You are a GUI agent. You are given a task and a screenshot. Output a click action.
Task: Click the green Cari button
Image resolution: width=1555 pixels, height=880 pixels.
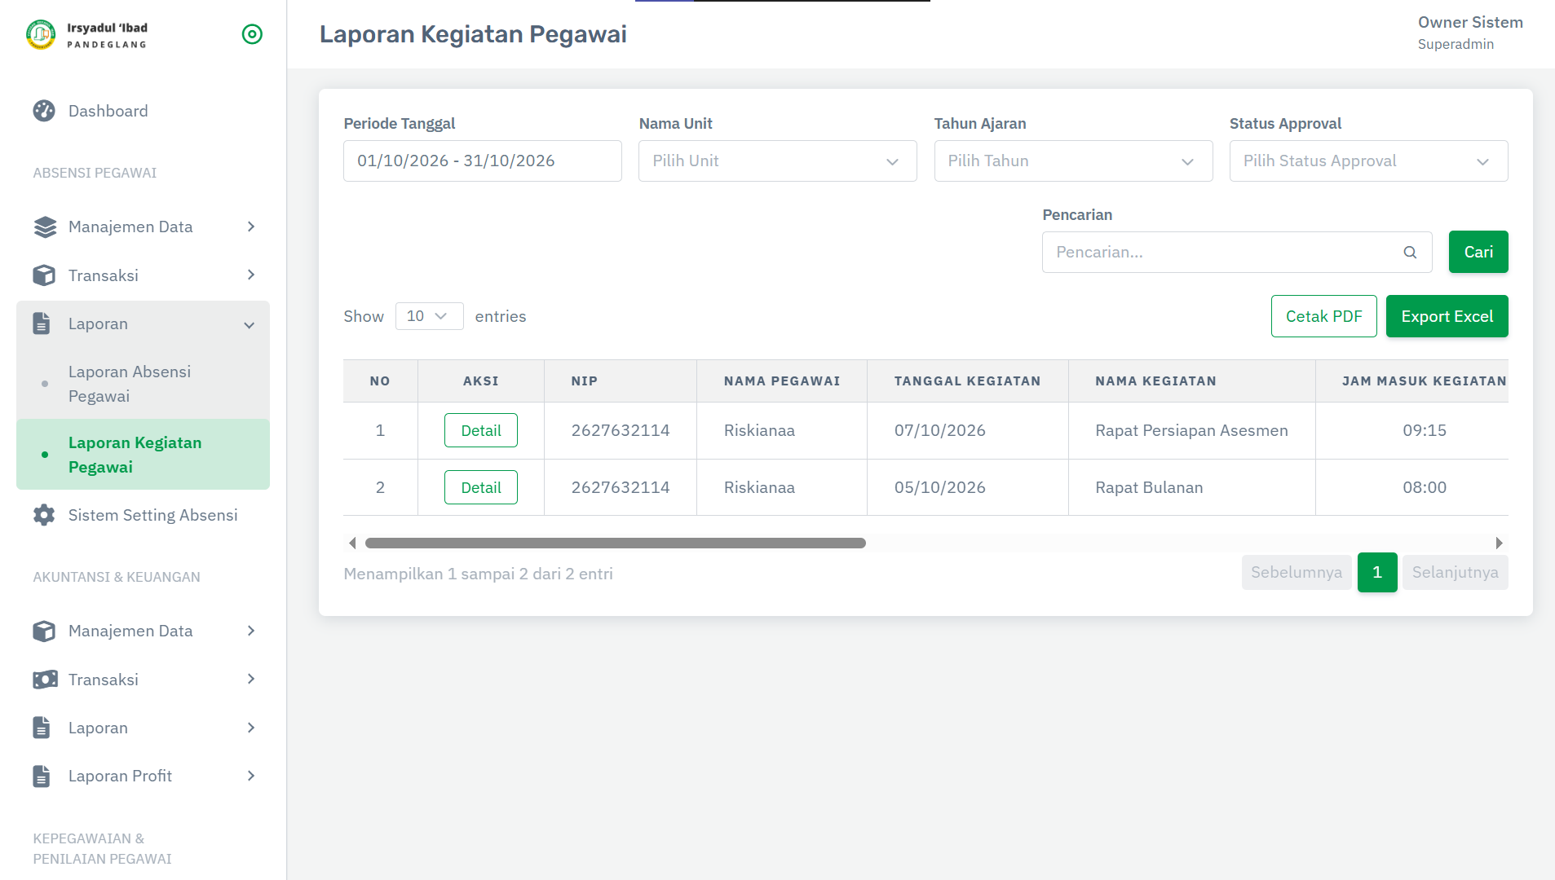[x=1478, y=252]
